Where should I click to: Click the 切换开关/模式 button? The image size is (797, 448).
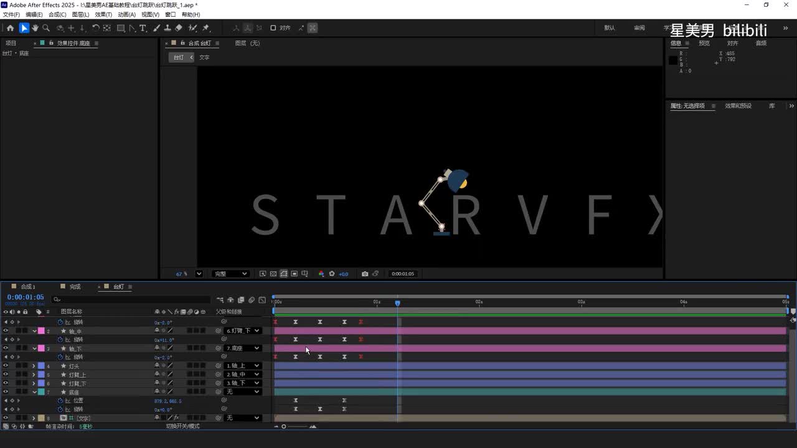coord(183,426)
